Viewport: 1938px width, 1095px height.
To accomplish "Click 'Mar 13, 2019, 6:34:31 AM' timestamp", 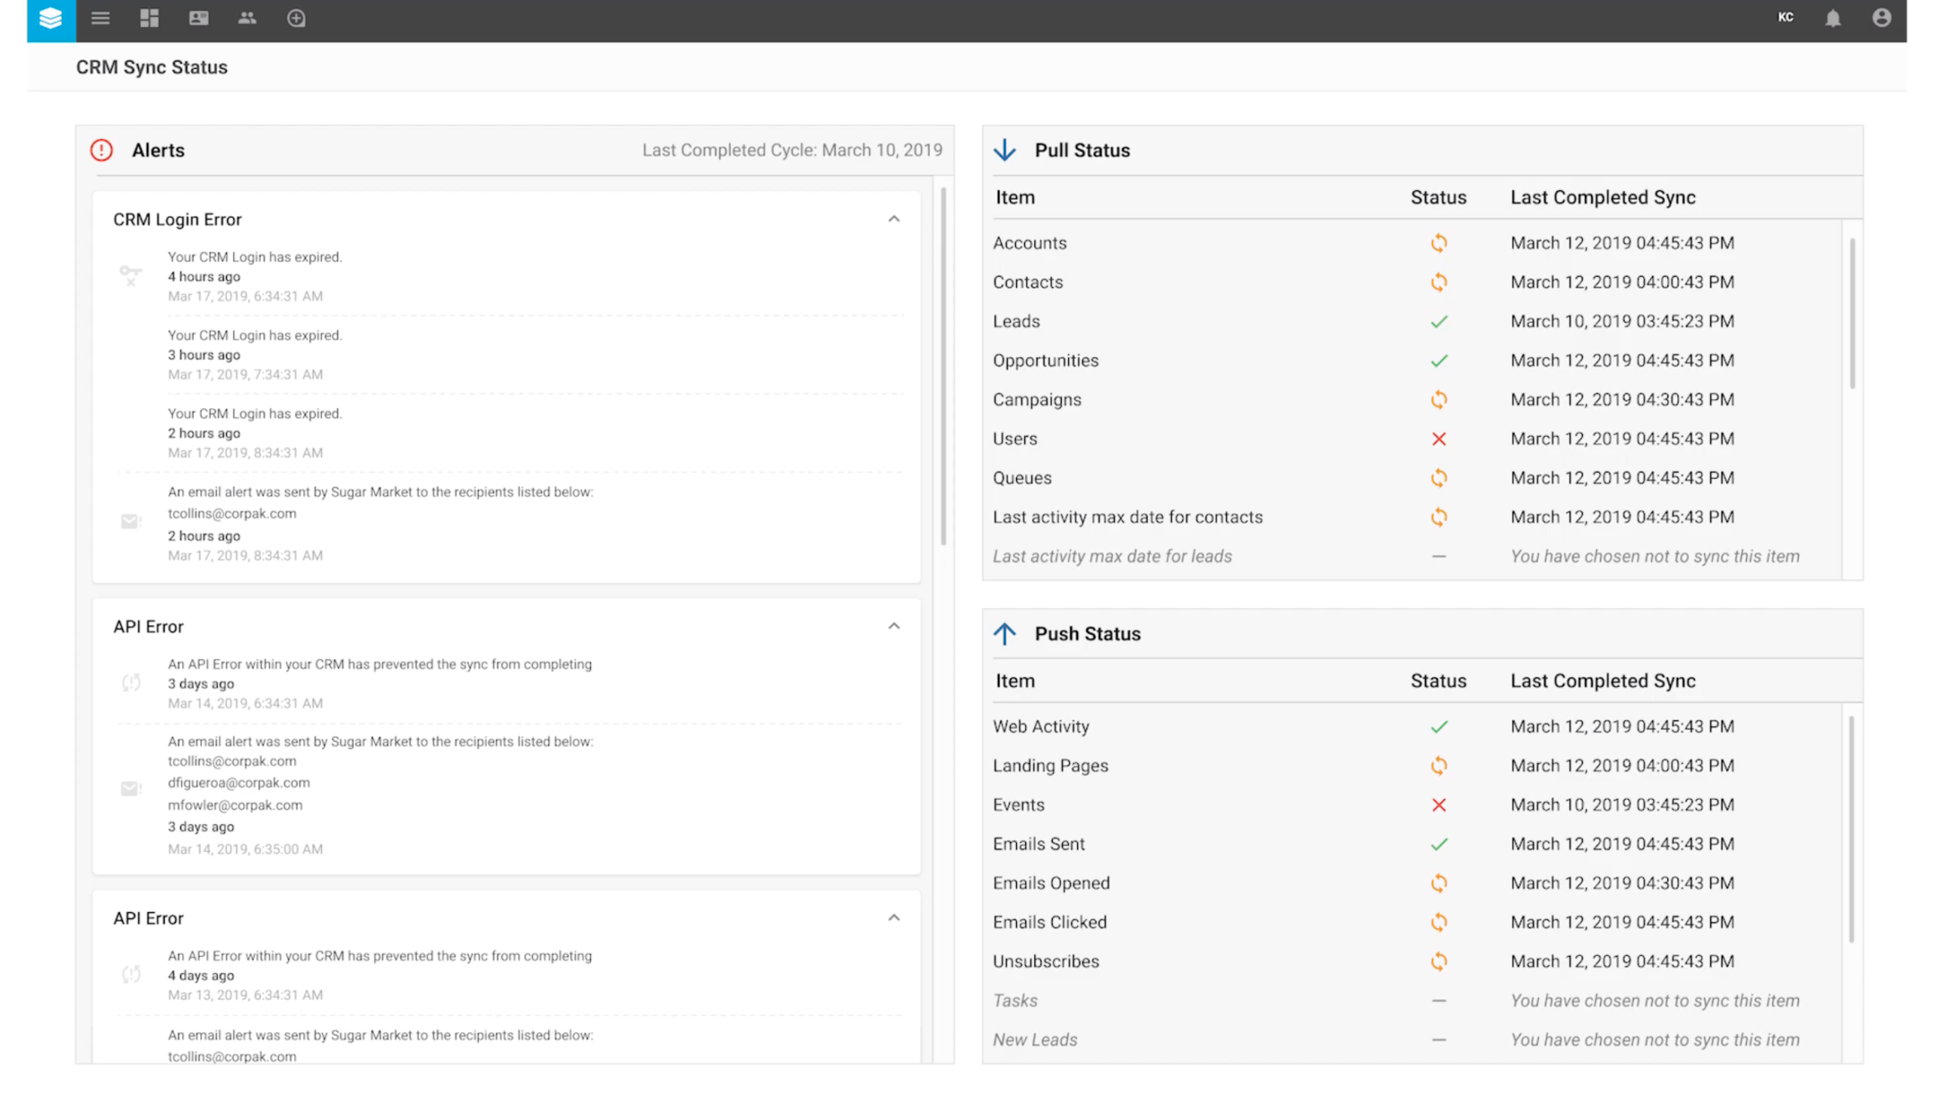I will 245,995.
